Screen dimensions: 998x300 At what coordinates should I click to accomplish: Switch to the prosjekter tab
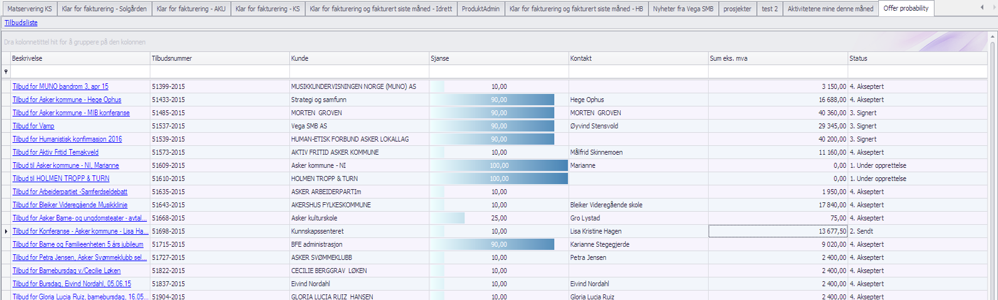(x=737, y=9)
